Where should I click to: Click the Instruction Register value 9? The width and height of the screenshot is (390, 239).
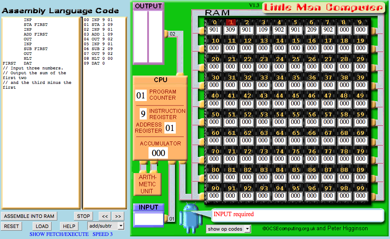point(143,114)
